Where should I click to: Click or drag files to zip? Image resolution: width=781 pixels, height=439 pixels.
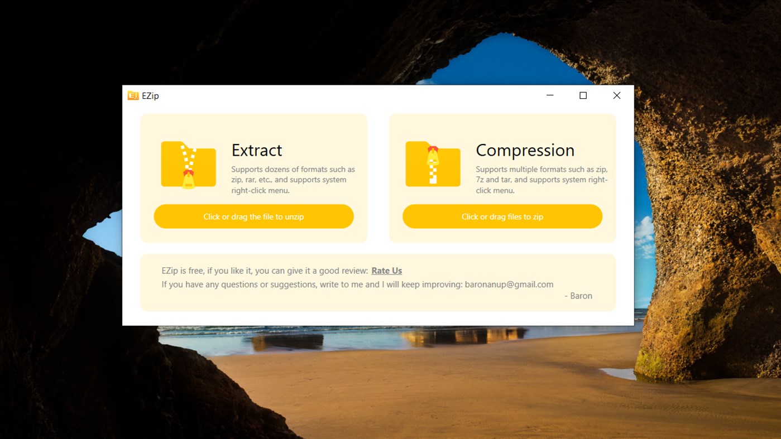point(502,216)
